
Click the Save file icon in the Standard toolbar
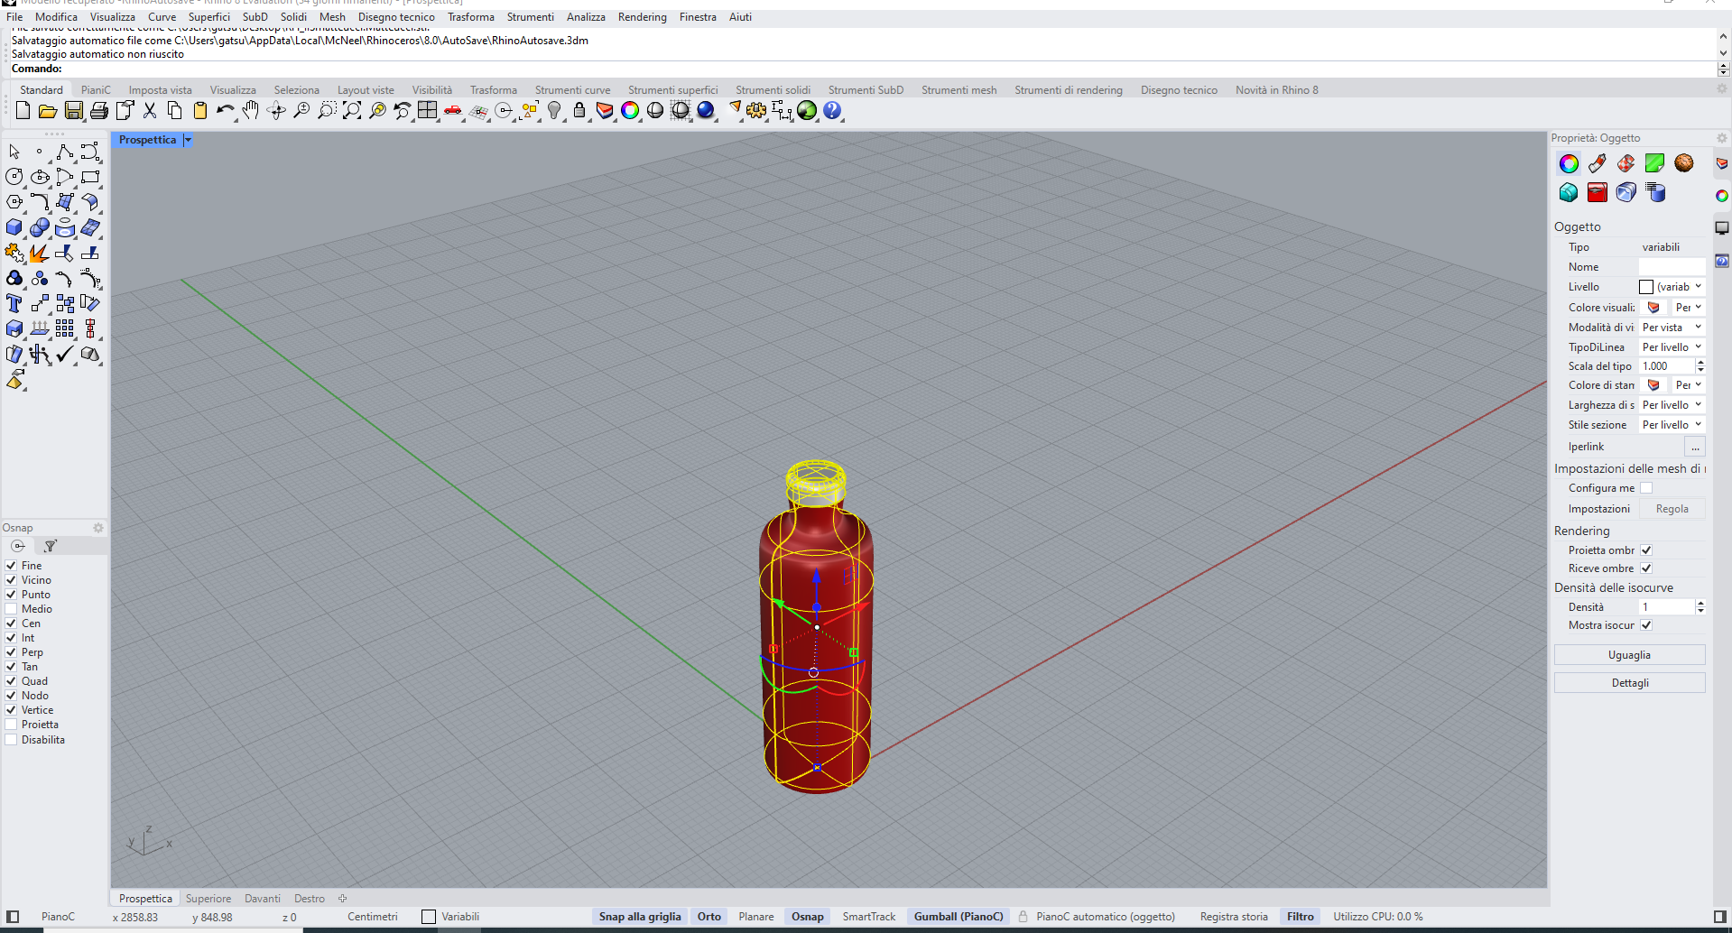[74, 110]
